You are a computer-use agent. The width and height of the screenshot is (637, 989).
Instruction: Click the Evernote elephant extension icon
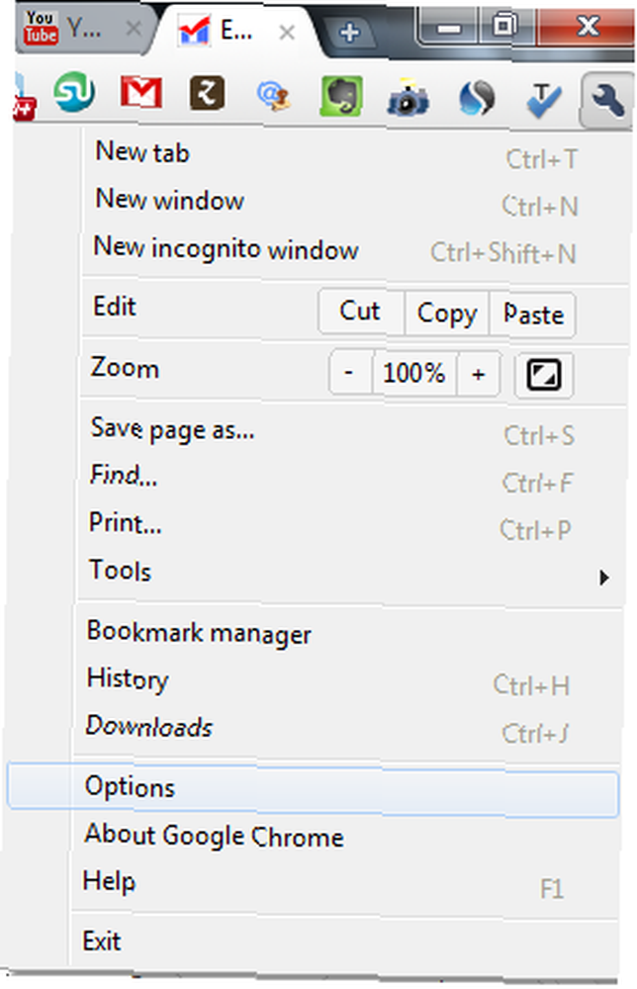(341, 96)
